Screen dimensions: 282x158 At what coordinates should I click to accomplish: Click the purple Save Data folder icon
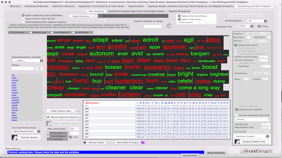[x=143, y=142]
